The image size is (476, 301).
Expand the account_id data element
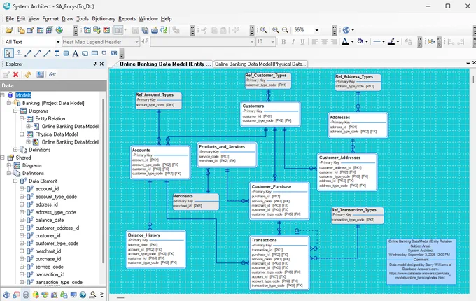click(22, 189)
